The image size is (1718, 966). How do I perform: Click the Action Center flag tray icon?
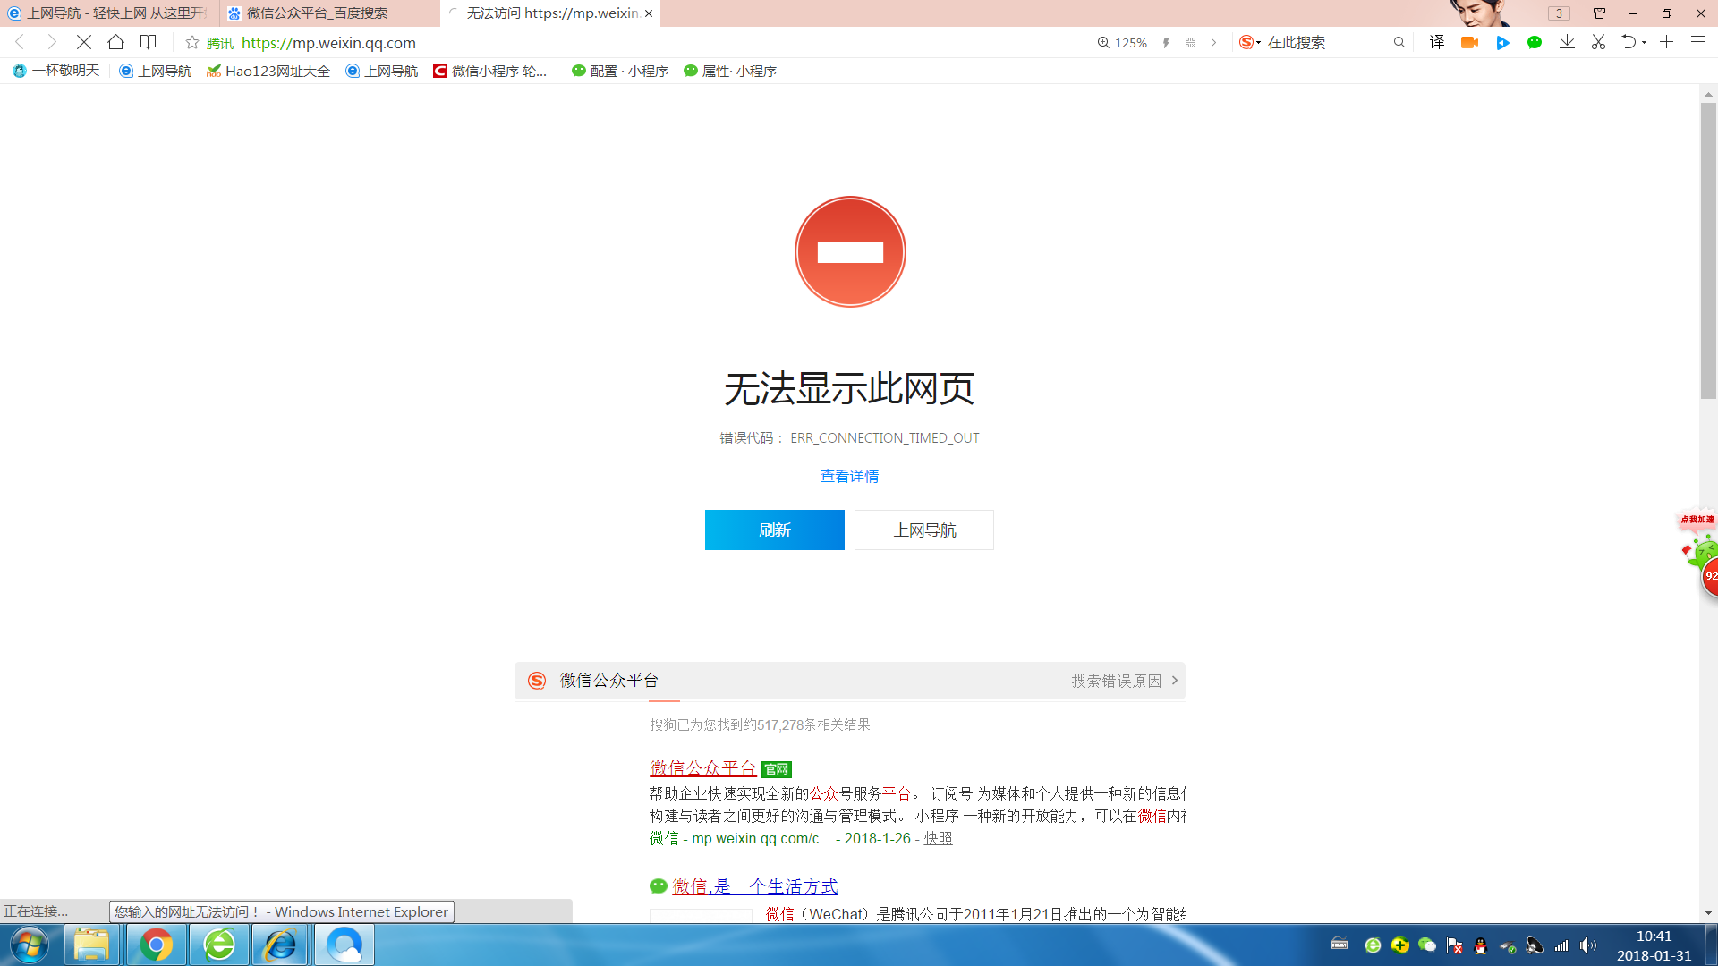1454,945
